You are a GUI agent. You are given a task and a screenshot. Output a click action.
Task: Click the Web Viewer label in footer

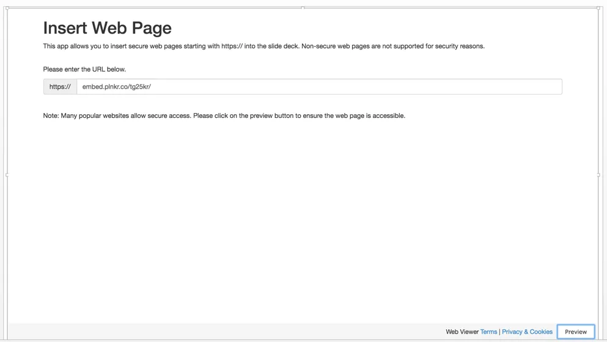(462, 332)
